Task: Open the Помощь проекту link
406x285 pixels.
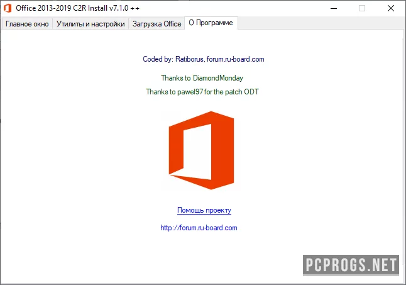Action: click(204, 210)
